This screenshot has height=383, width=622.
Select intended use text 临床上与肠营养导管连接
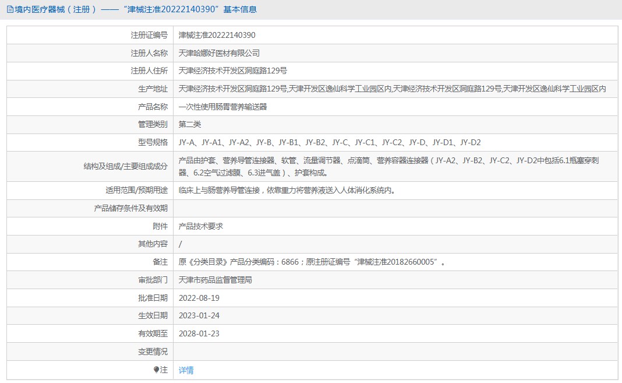(x=219, y=190)
